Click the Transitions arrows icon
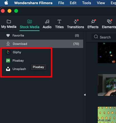This screenshot has height=123, width=116. pyautogui.click(x=75, y=21)
